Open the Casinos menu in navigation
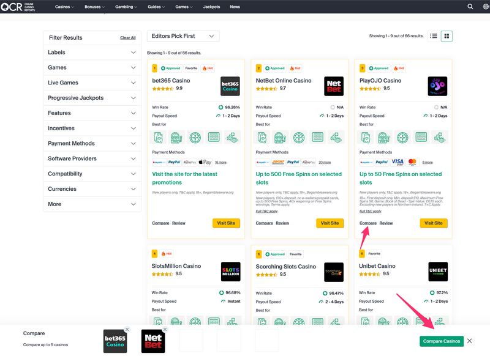The width and height of the screenshot is (490, 356). [x=64, y=7]
